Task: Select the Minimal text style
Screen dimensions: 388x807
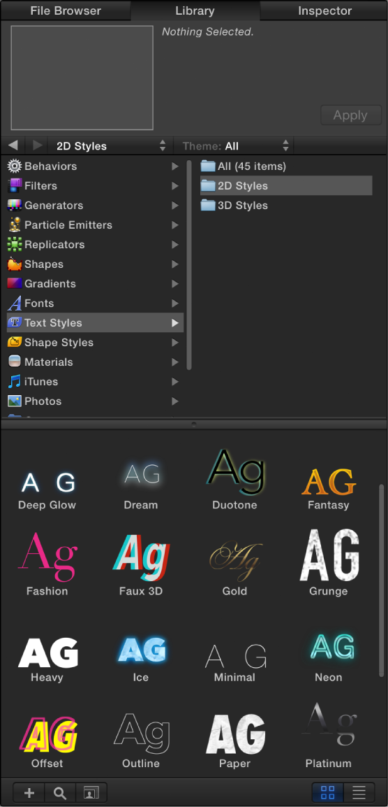Action: [x=235, y=662]
